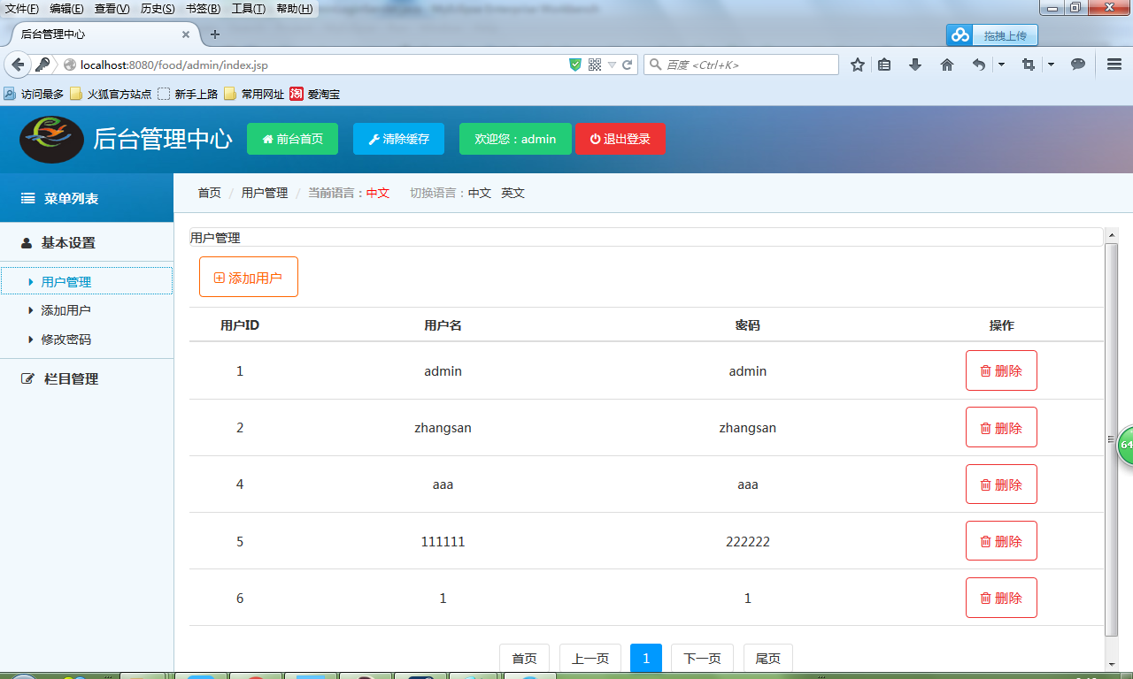Switch language to 中文
This screenshot has width=1133, height=679.
pos(480,193)
